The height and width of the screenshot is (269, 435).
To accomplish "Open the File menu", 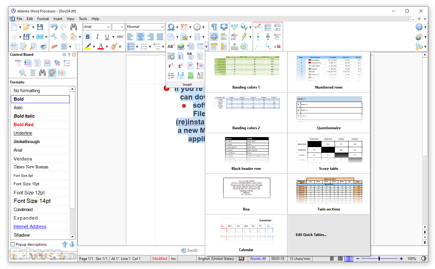I will [x=19, y=19].
